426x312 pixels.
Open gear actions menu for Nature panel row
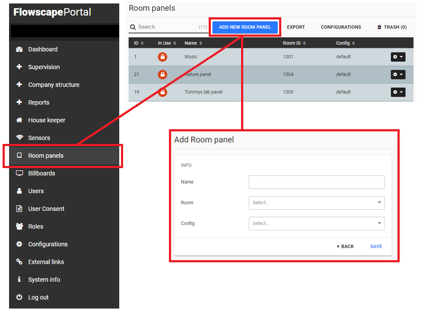pos(398,74)
